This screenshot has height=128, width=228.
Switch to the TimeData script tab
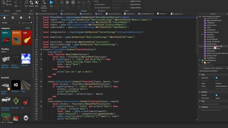(x=129, y=14)
